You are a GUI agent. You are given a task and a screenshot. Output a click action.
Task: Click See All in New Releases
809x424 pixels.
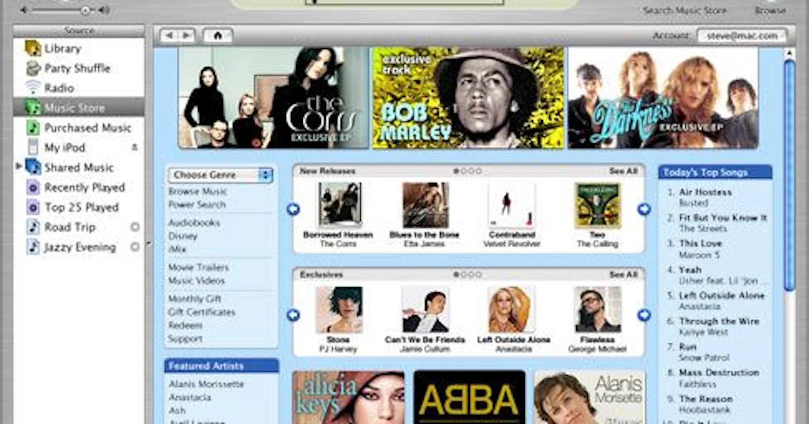624,171
